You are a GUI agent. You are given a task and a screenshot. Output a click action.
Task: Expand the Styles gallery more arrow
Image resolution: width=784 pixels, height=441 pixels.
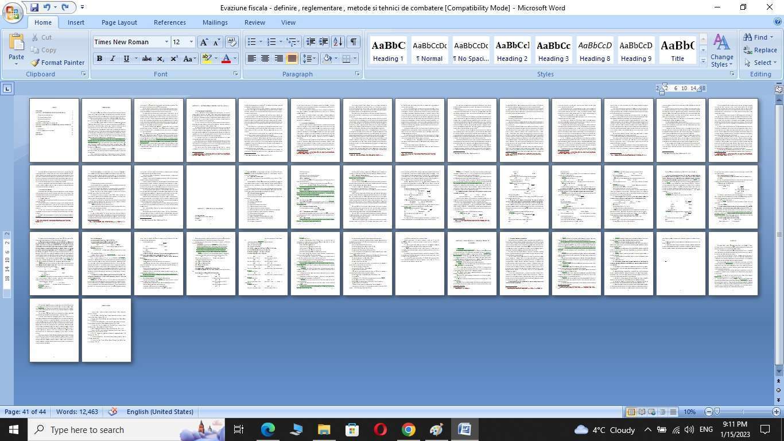coord(703,61)
